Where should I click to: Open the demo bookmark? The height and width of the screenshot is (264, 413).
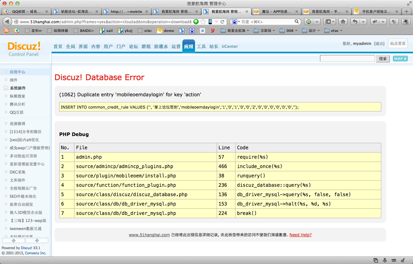pyautogui.click(x=166, y=31)
